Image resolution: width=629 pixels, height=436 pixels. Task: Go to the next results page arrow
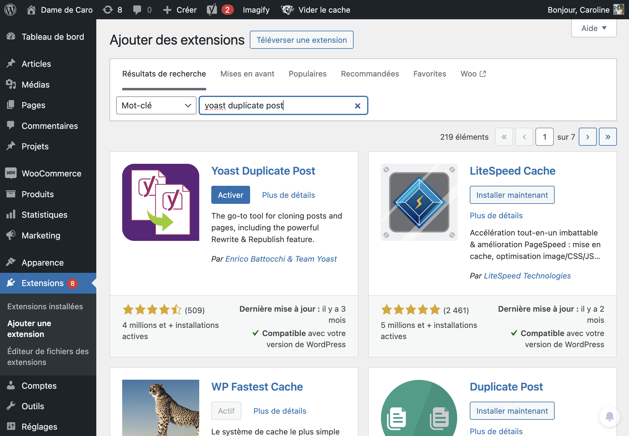(588, 137)
